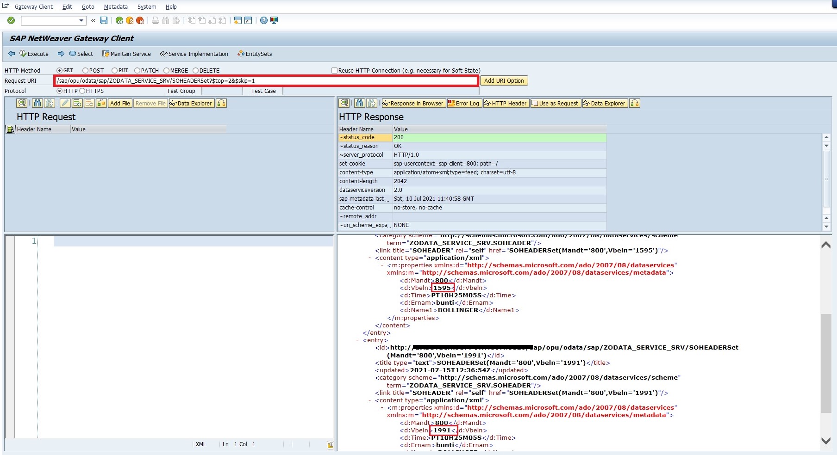Click the Add URI Option button

tap(504, 80)
